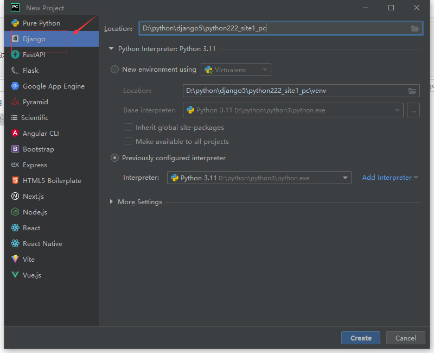The width and height of the screenshot is (434, 353).
Task: Select Pure Python project type
Action: click(52, 23)
